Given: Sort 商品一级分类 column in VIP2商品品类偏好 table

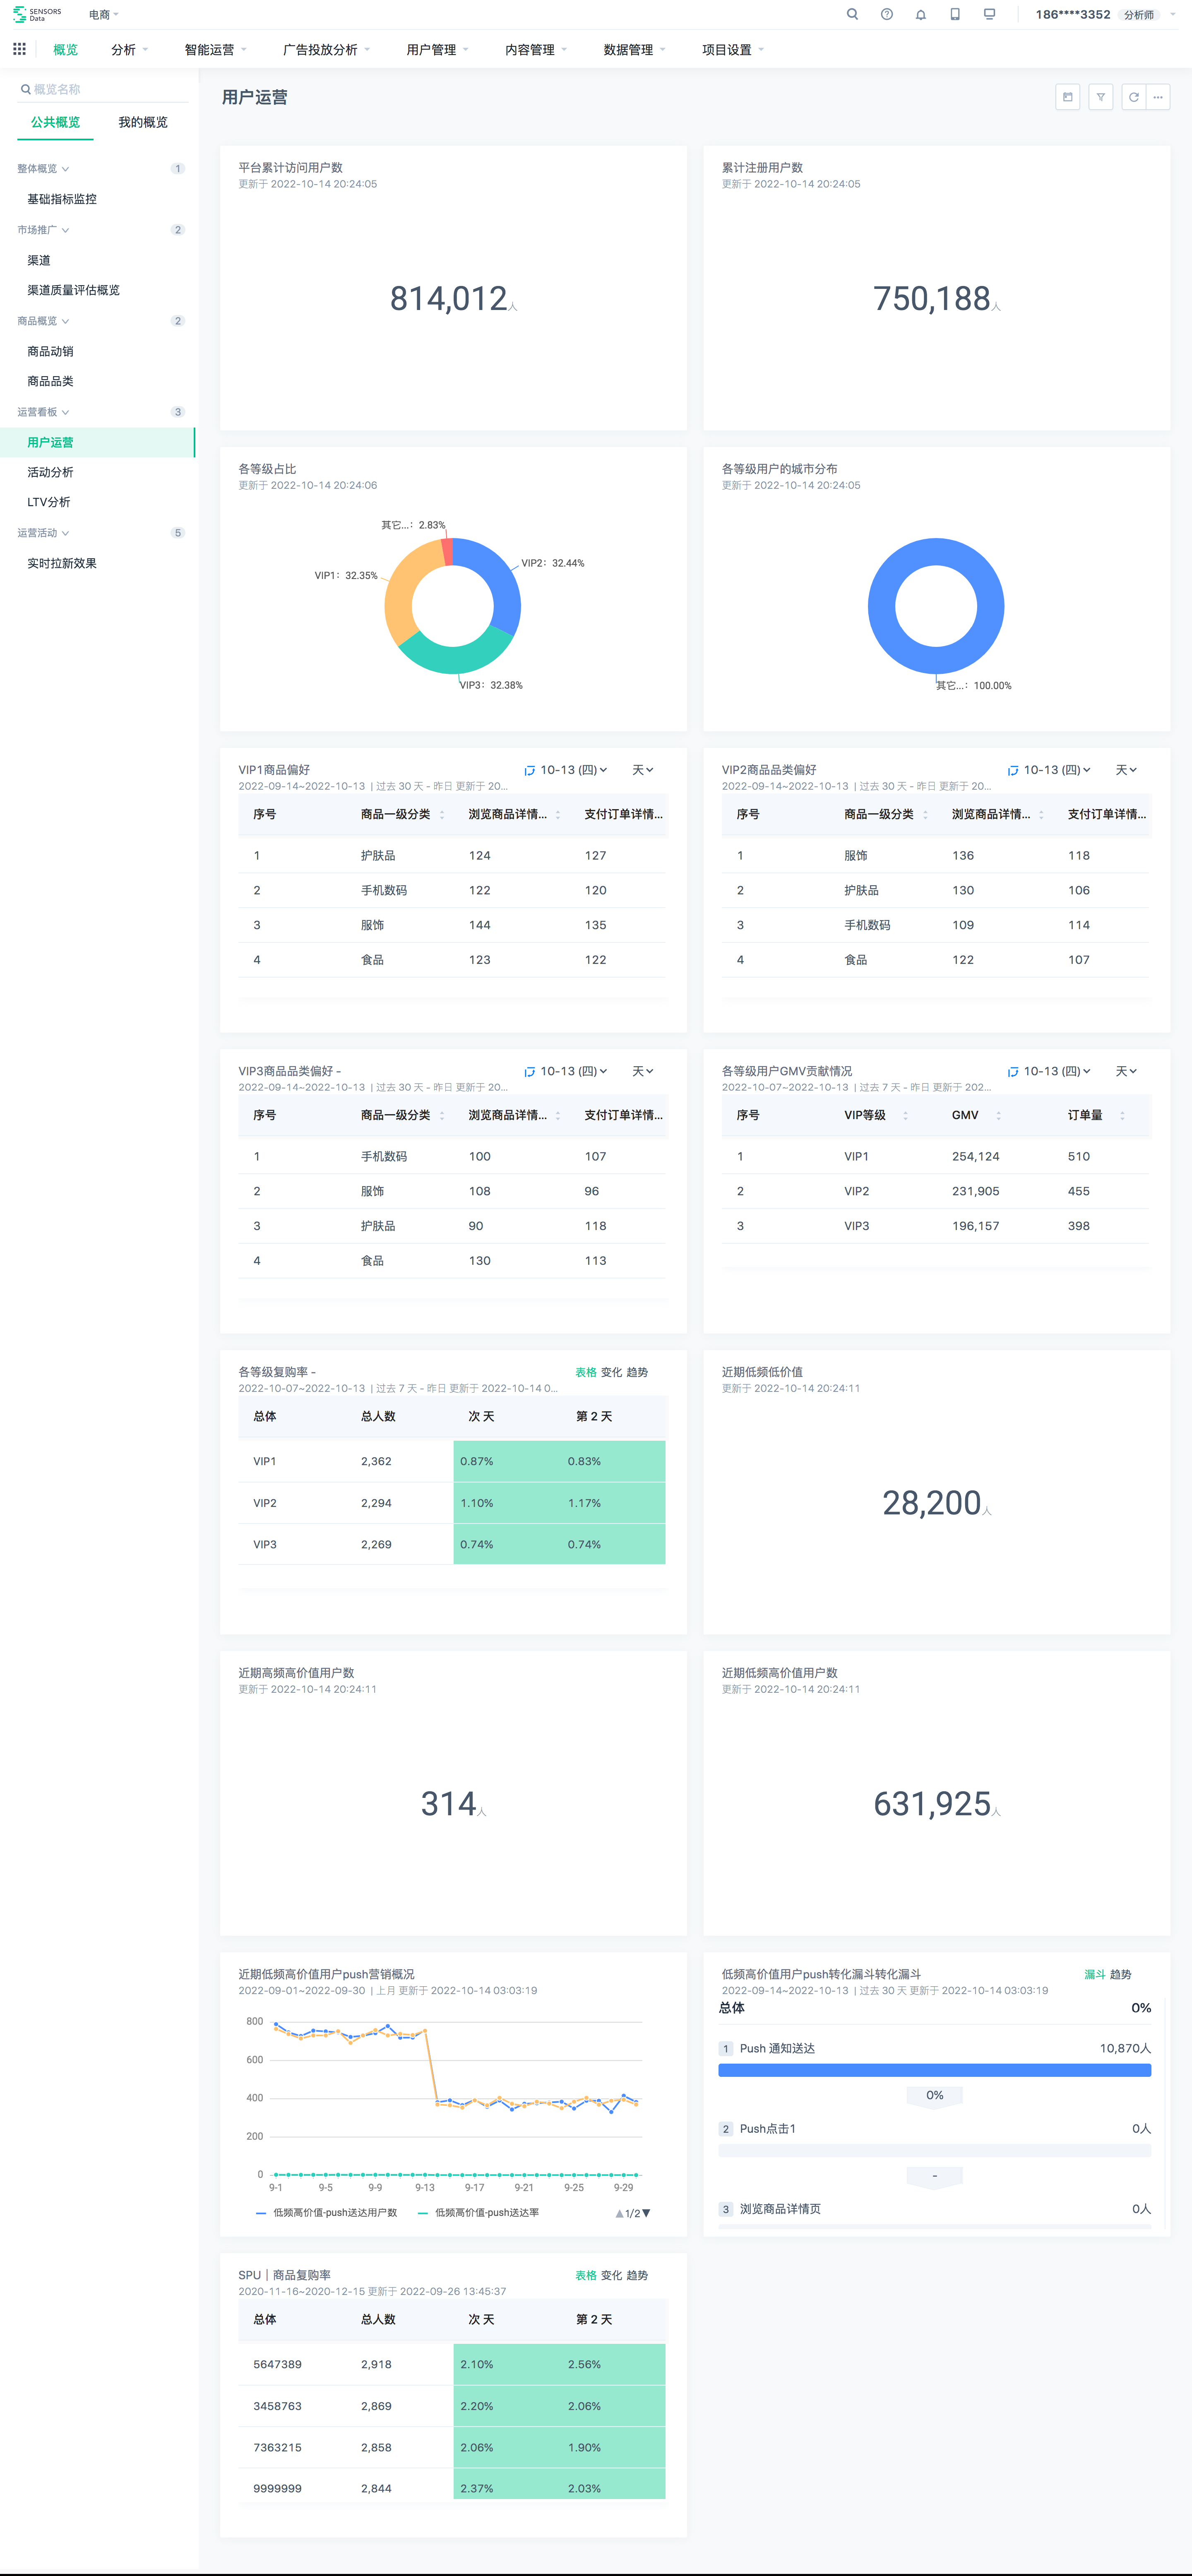Looking at the screenshot, I should pyautogui.click(x=925, y=815).
